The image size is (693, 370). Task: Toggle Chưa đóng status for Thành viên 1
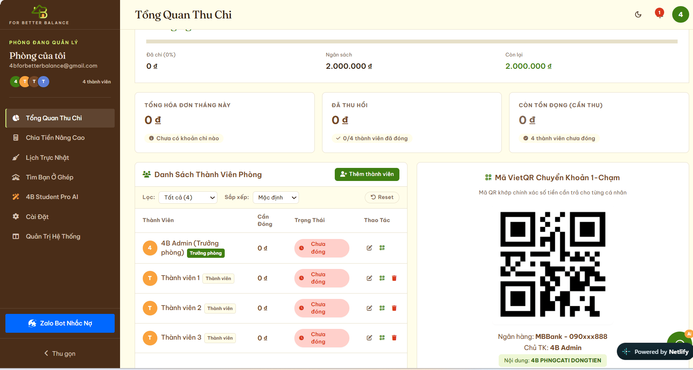click(x=322, y=278)
